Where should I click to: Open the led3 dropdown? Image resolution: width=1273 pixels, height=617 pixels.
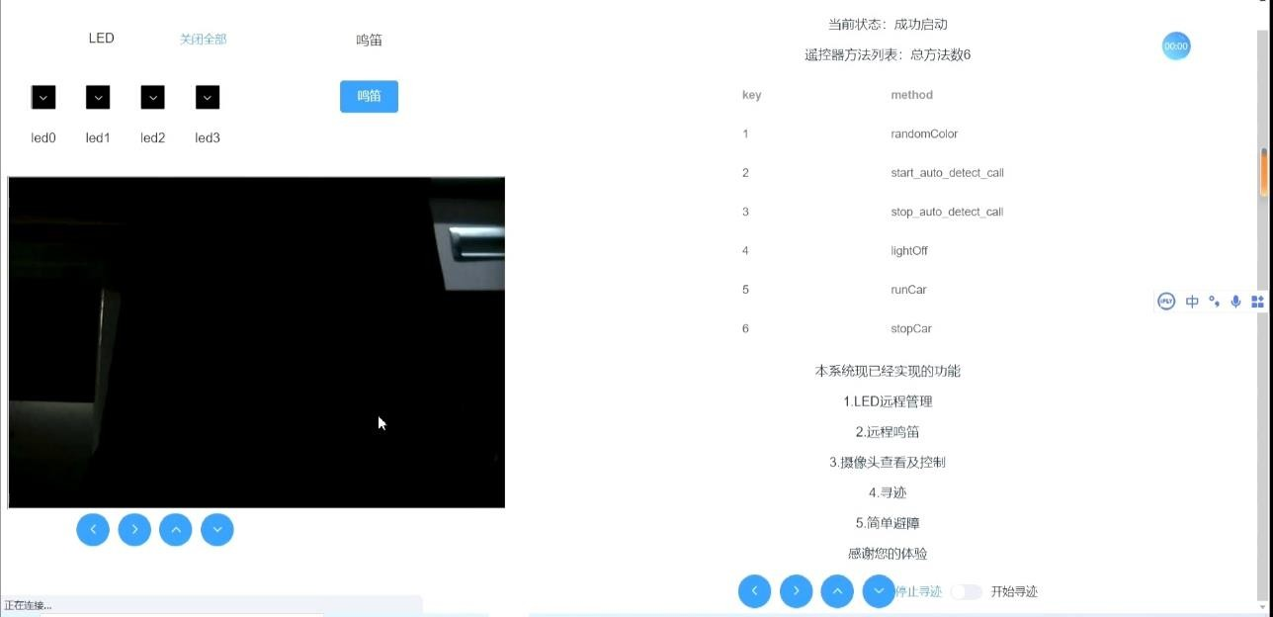tap(208, 97)
